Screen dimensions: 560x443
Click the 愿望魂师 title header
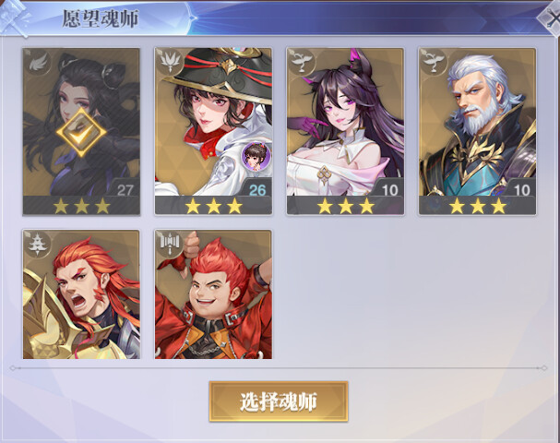coord(101,18)
